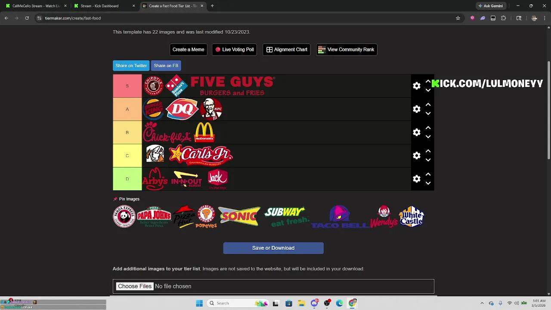Move C tier row down with arrow
The image size is (551, 310).
[x=428, y=160]
